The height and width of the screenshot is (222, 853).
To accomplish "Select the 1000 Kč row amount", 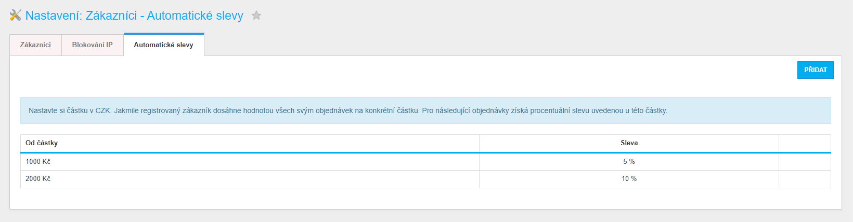I will 38,162.
